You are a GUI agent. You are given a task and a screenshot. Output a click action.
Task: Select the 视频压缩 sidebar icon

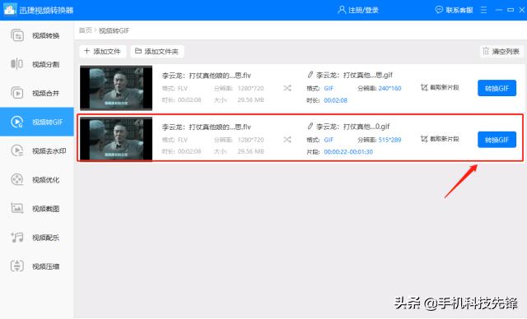pos(16,266)
